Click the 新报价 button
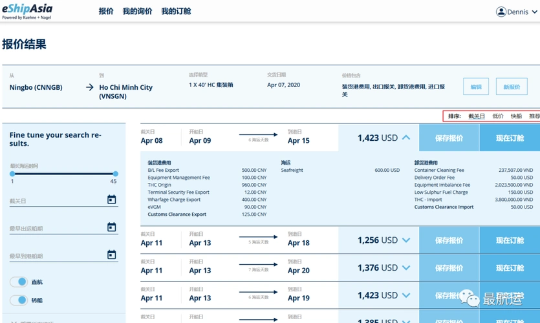The height and width of the screenshot is (323, 540). coord(512,87)
